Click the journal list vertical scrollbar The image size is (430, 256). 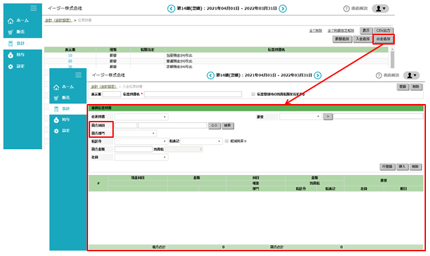coord(393,57)
